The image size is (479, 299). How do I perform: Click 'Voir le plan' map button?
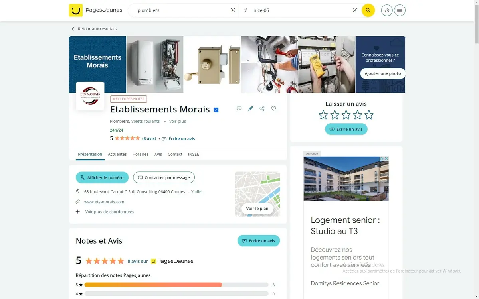257,209
